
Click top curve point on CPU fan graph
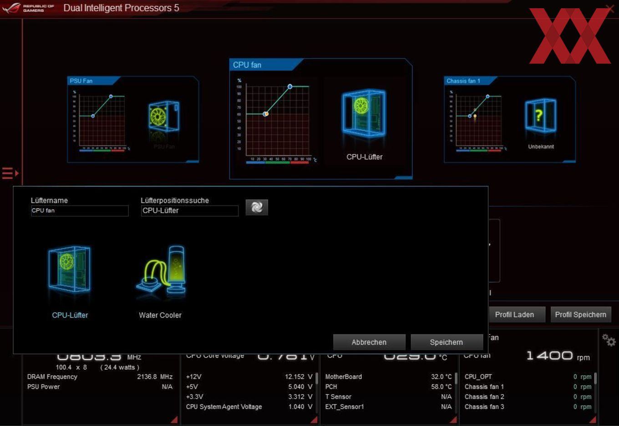[290, 87]
